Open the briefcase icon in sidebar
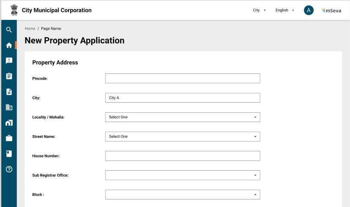The image size is (350, 207). point(9,138)
